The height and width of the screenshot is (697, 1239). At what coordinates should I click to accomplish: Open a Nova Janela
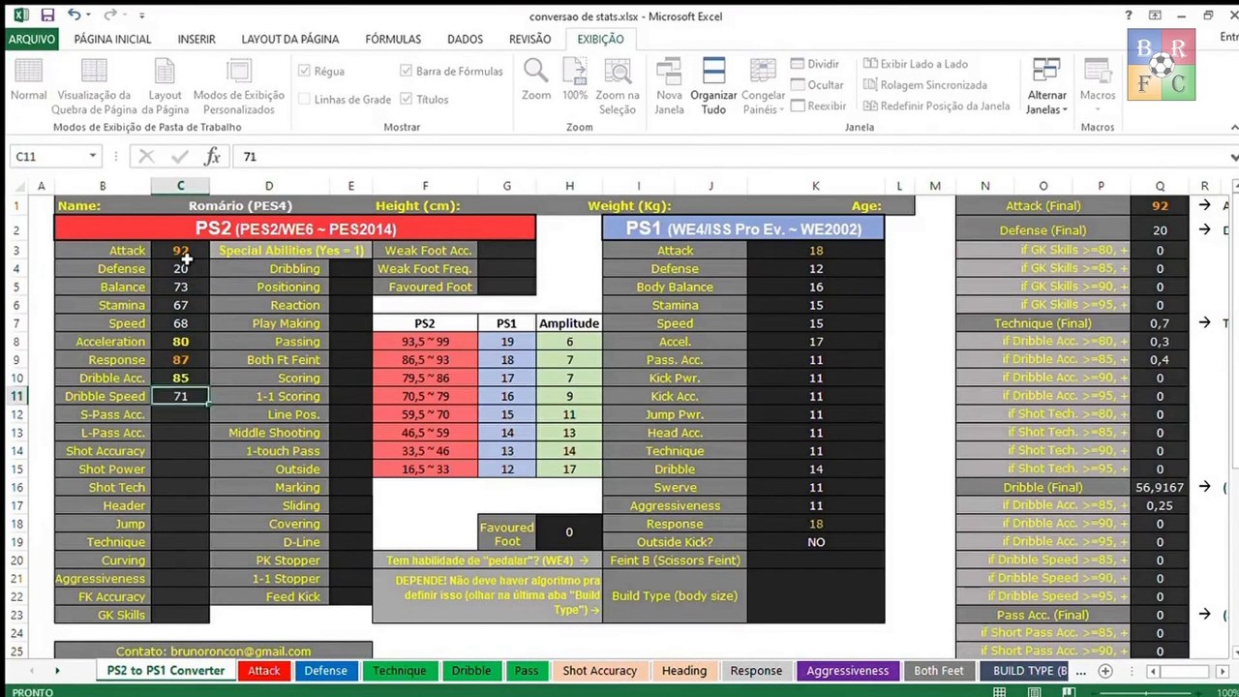pyautogui.click(x=669, y=85)
